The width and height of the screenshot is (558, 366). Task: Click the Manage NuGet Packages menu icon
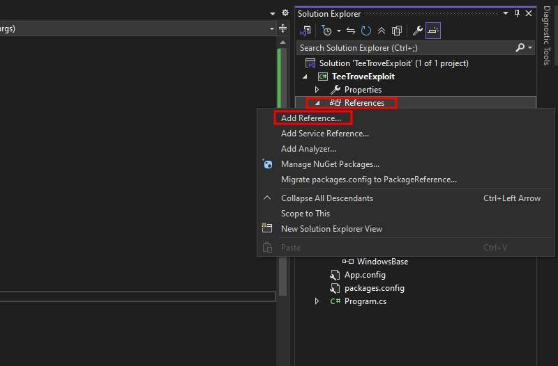tap(267, 164)
